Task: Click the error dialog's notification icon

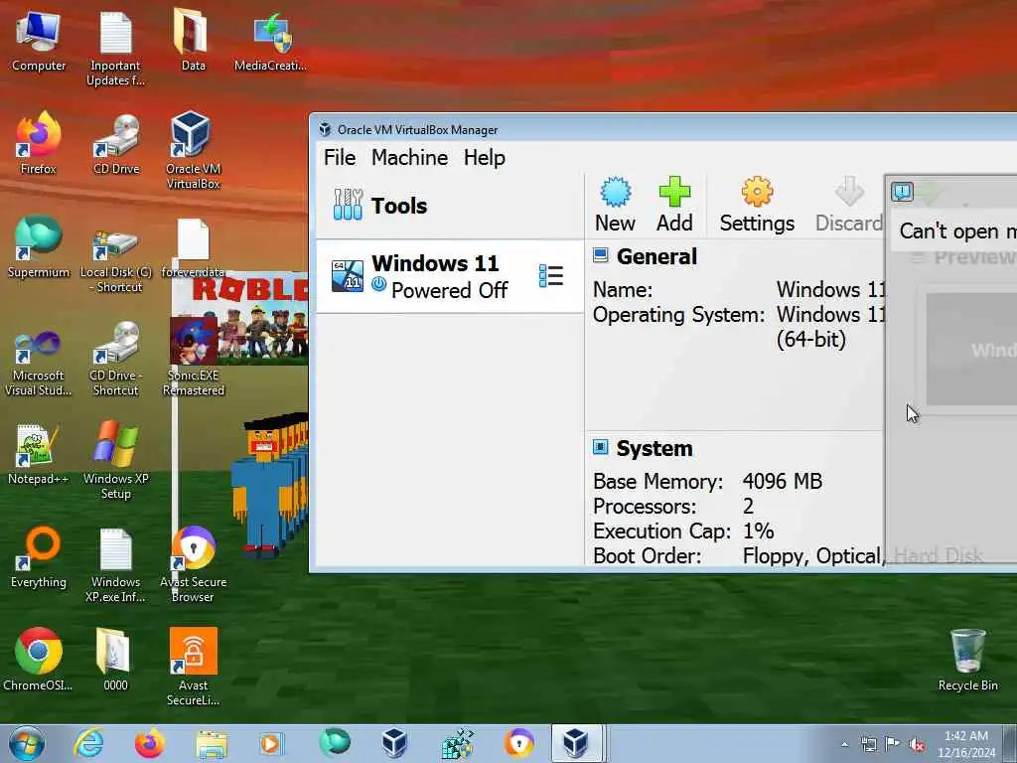Action: pyautogui.click(x=902, y=192)
